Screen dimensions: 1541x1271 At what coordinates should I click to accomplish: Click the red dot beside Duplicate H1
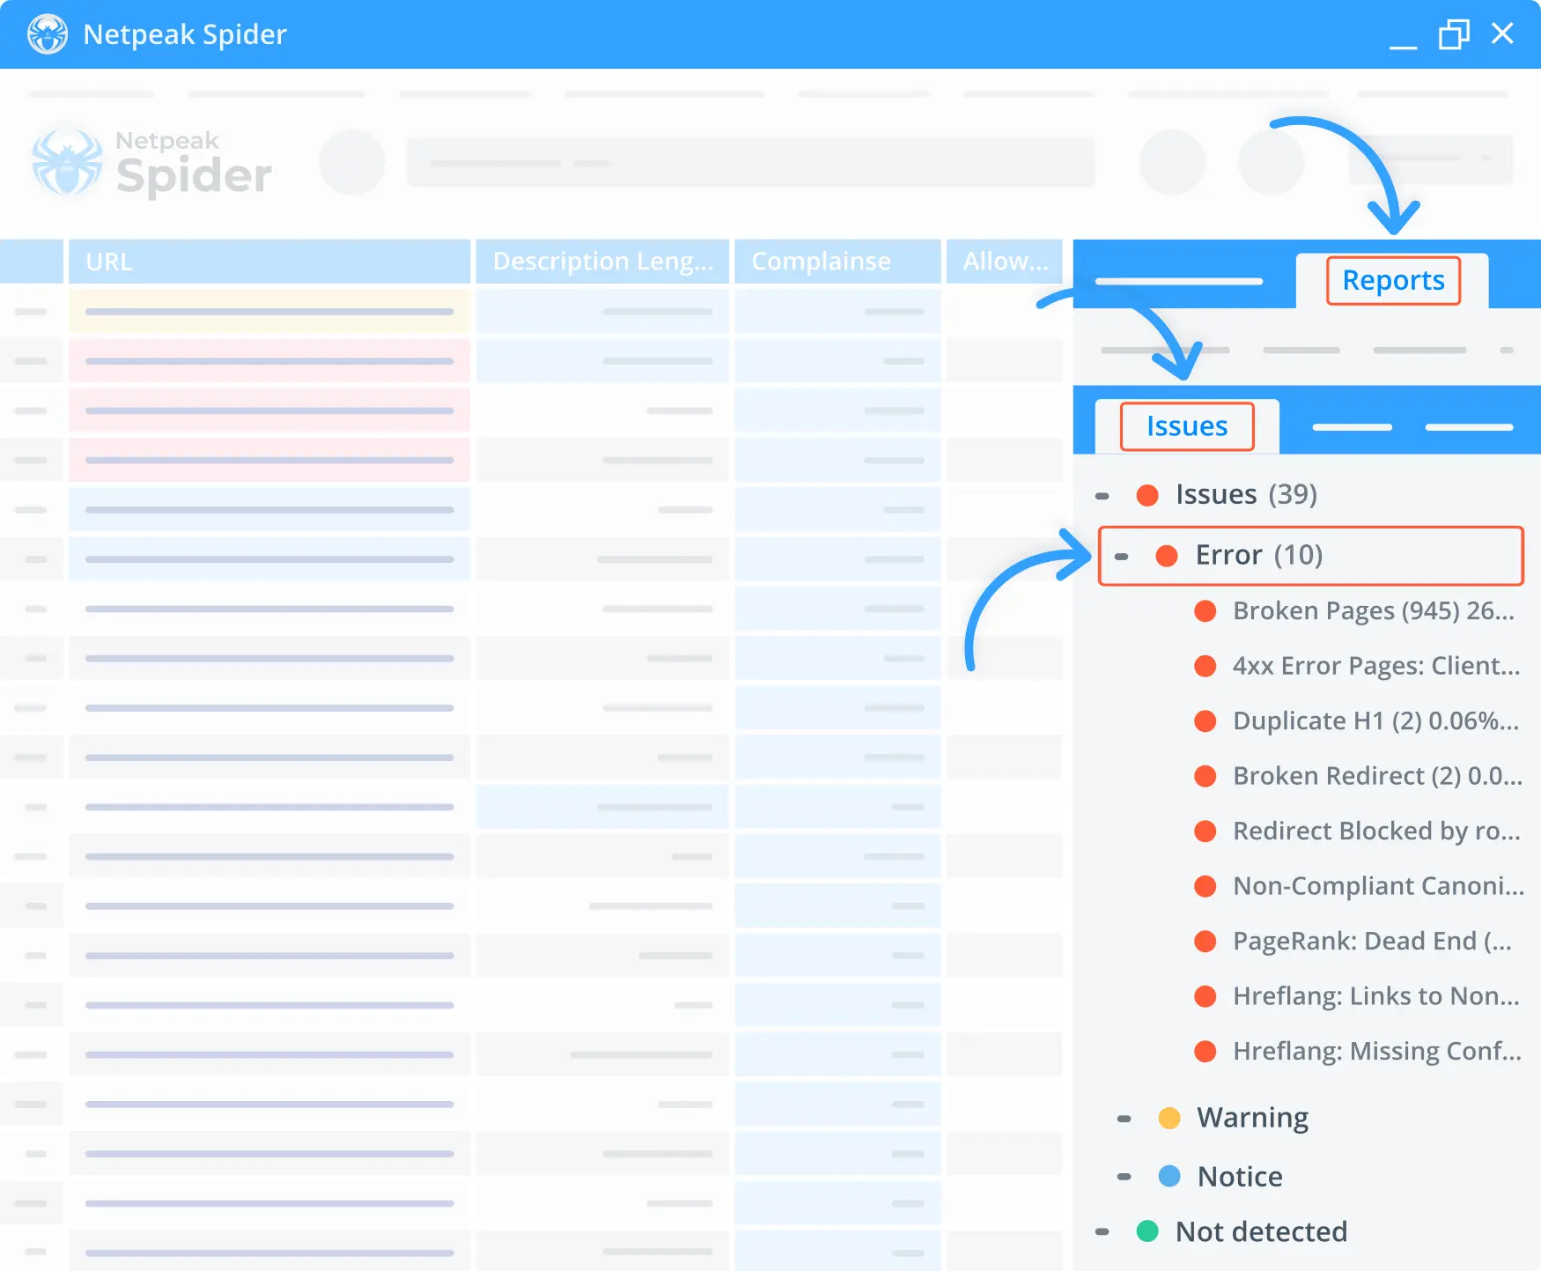[1206, 721]
